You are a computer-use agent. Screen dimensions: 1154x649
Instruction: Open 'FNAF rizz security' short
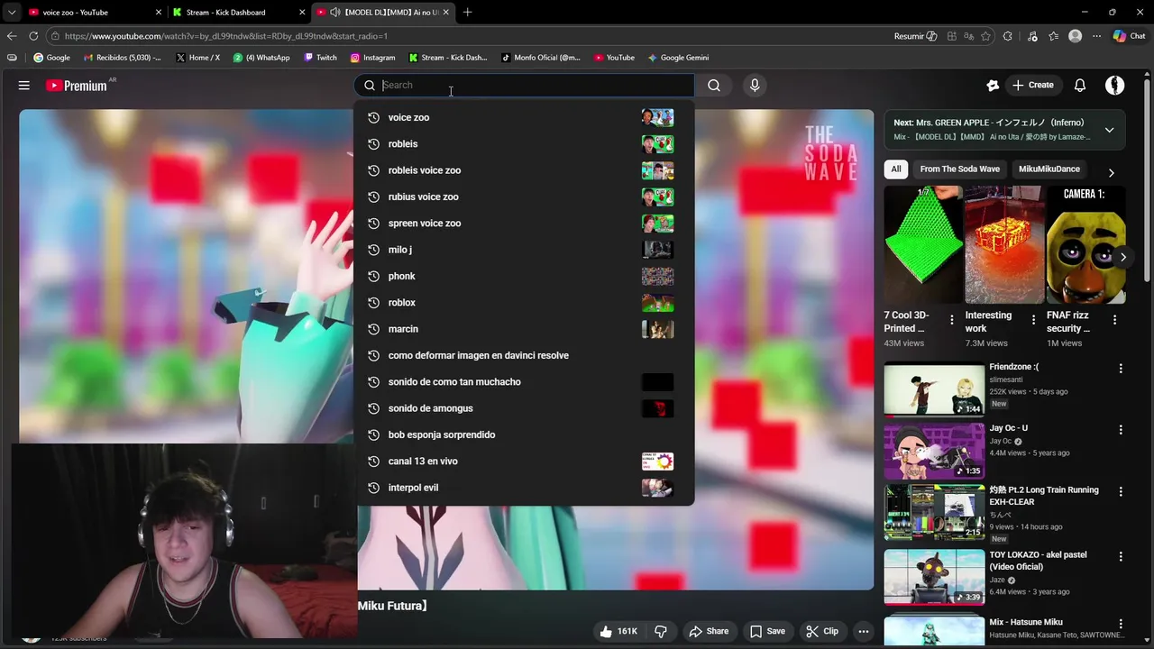tap(1085, 244)
